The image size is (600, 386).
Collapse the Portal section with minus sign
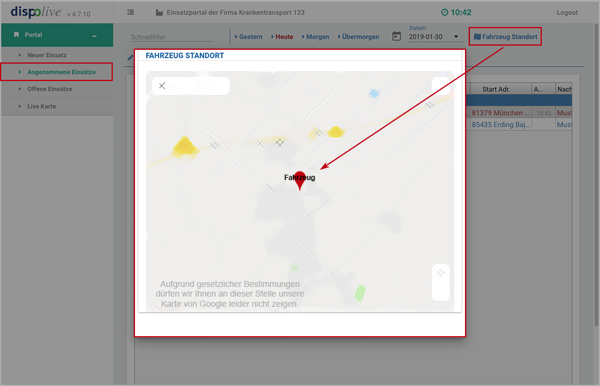(x=94, y=36)
